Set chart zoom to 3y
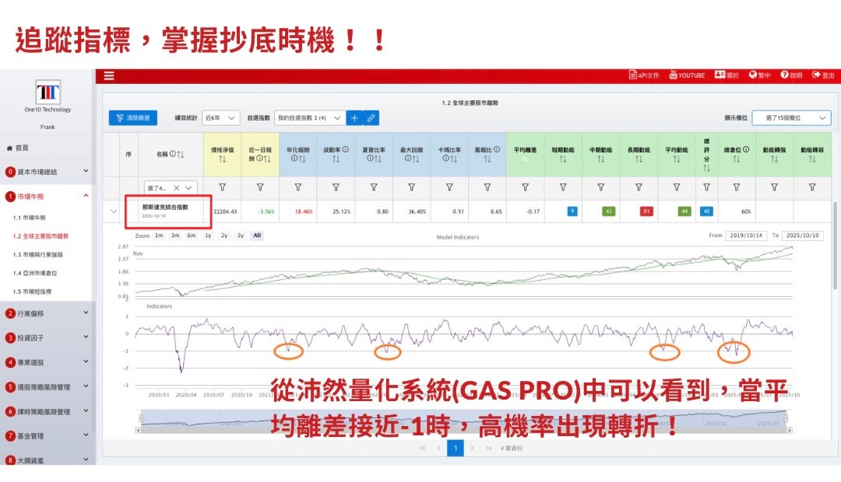Viewport: 841px width, 482px height. coord(241,236)
